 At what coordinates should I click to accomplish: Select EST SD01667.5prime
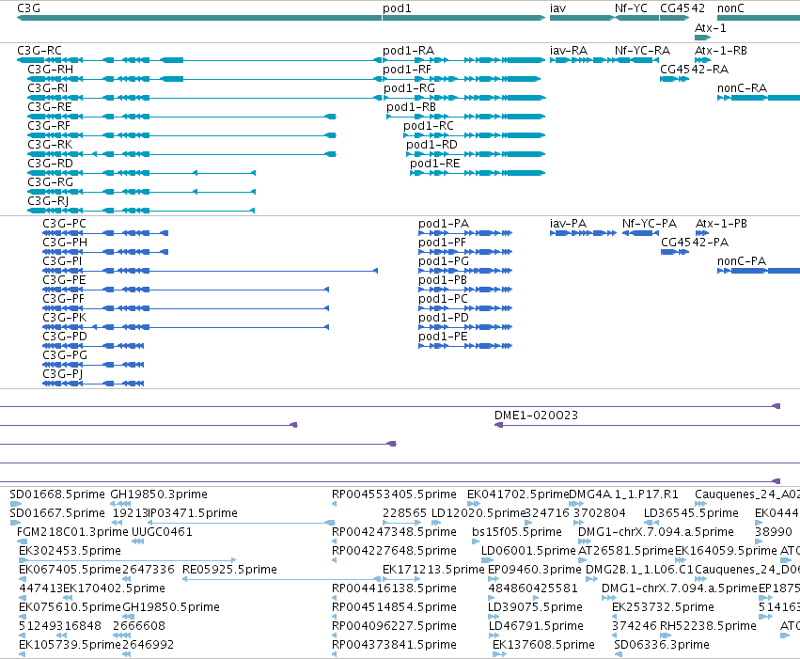coord(15,523)
